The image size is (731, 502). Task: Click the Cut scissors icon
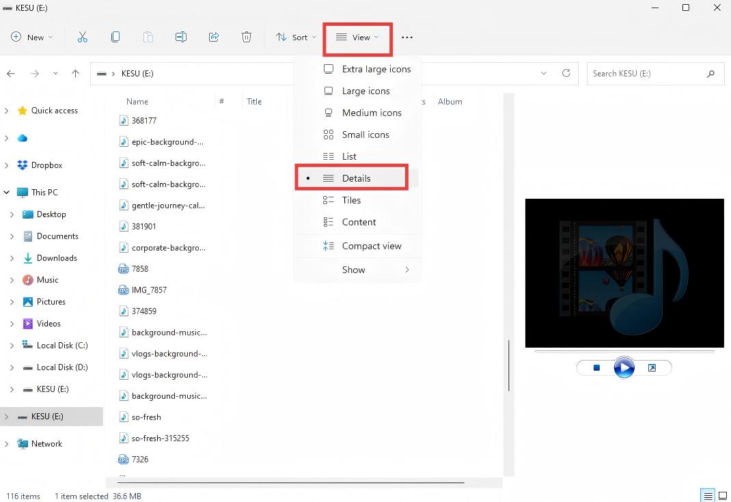[83, 38]
